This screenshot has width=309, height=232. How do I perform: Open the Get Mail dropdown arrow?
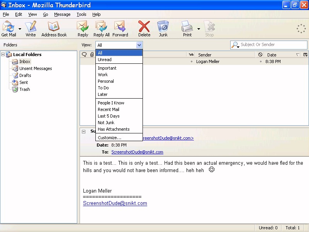[20, 29]
